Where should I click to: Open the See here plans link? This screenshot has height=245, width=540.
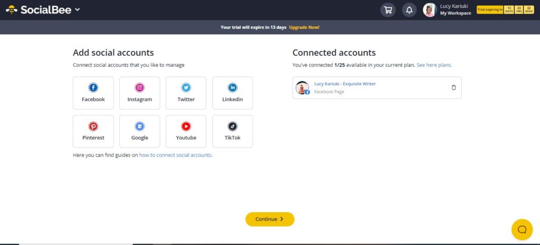coord(434,65)
